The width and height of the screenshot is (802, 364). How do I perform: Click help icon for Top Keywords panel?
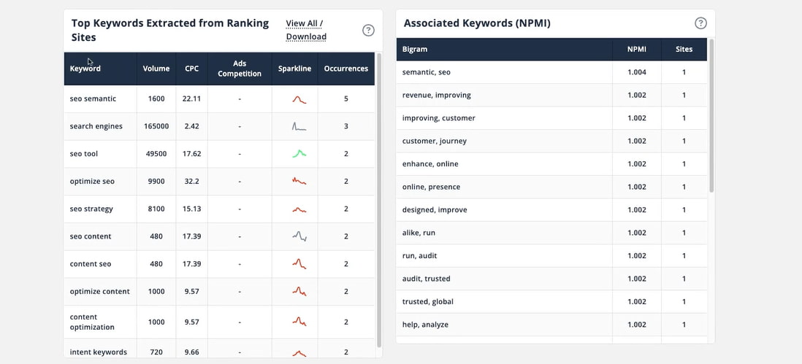pos(368,30)
